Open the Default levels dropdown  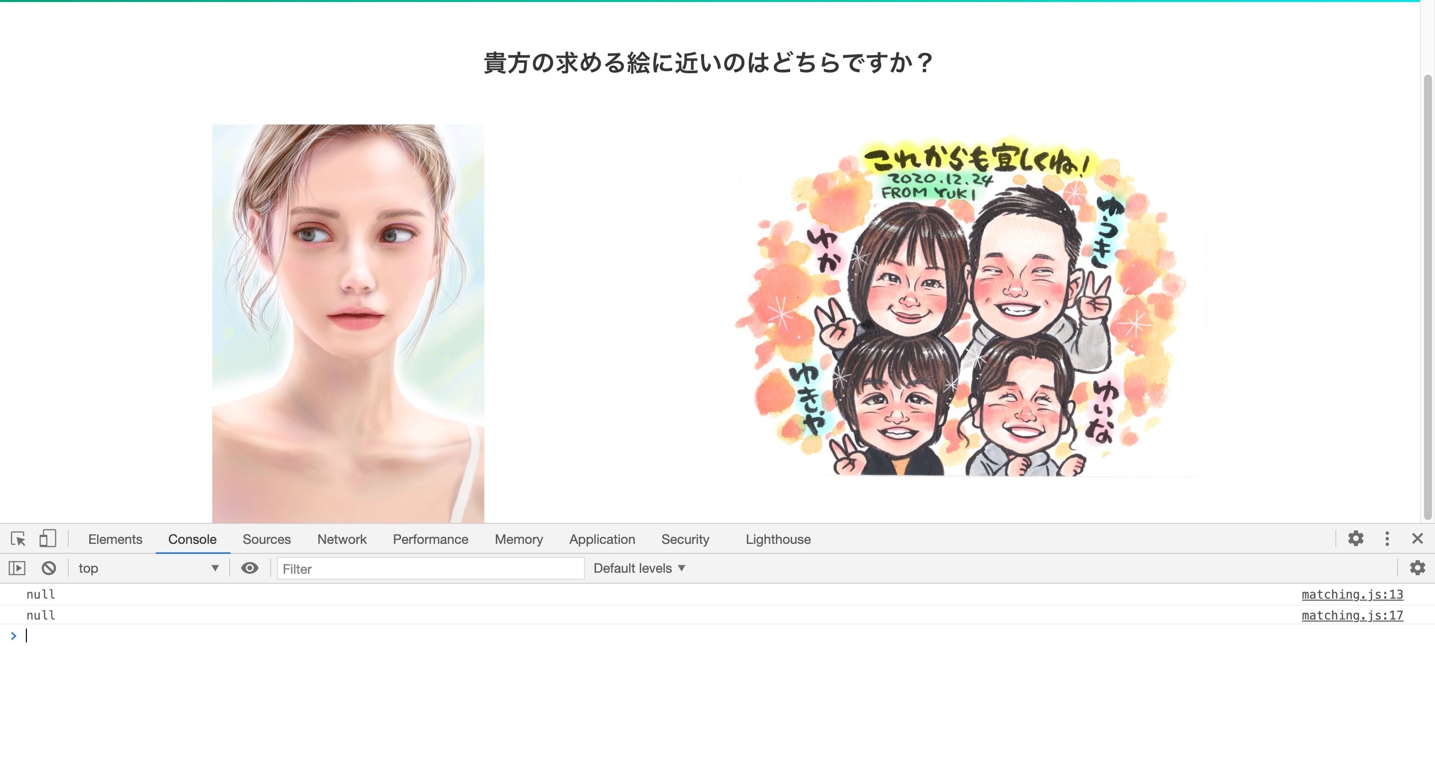pyautogui.click(x=639, y=568)
